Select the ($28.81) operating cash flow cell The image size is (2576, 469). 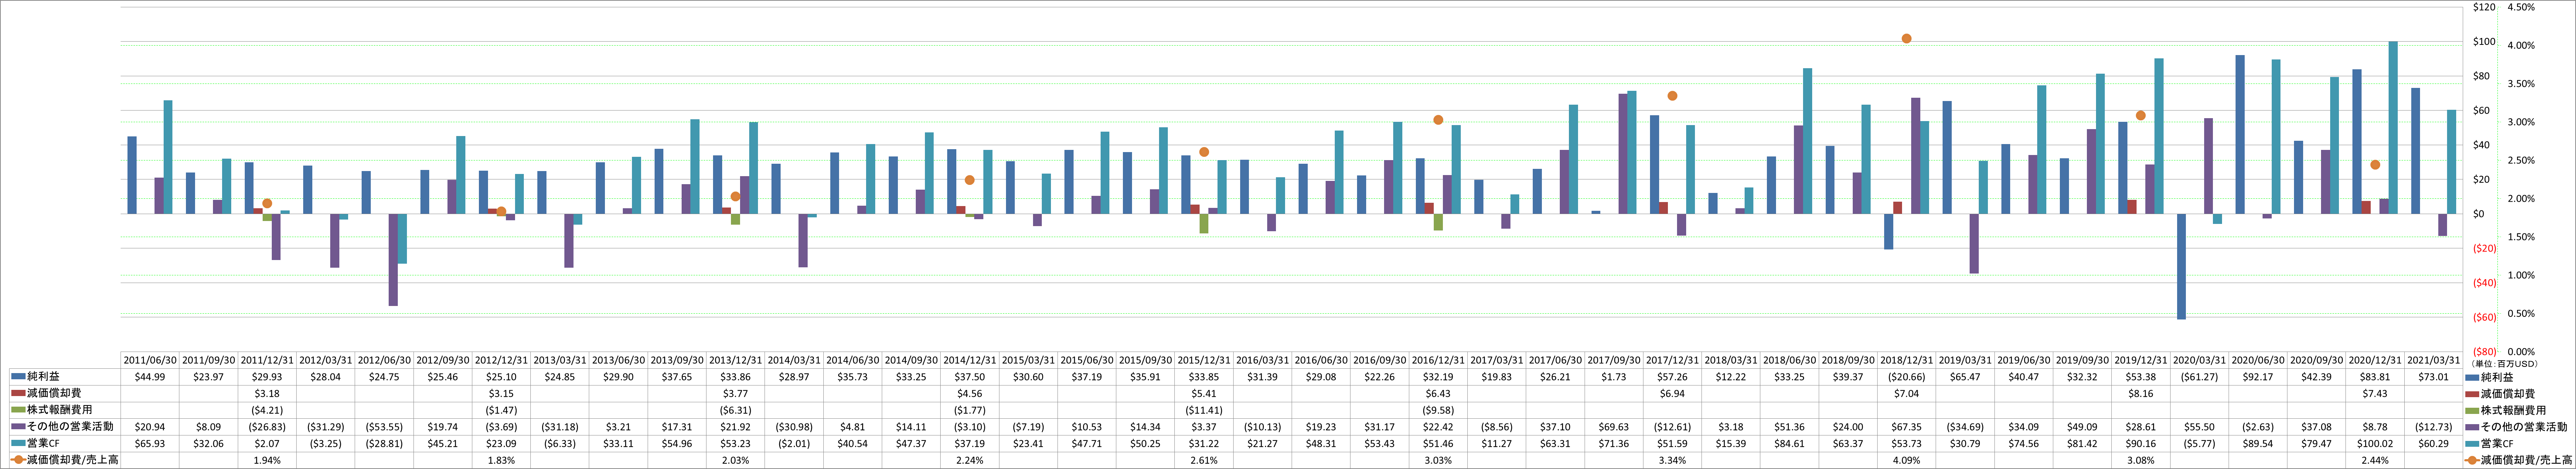pyautogui.click(x=384, y=444)
